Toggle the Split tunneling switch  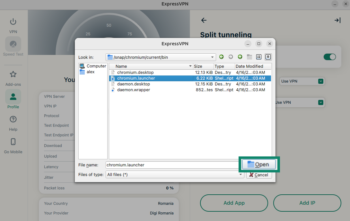pos(329,57)
